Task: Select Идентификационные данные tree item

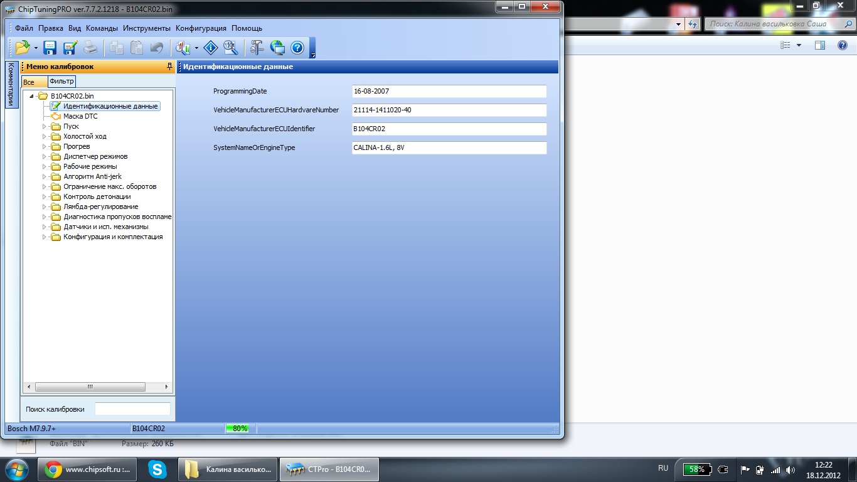Action: tap(110, 106)
